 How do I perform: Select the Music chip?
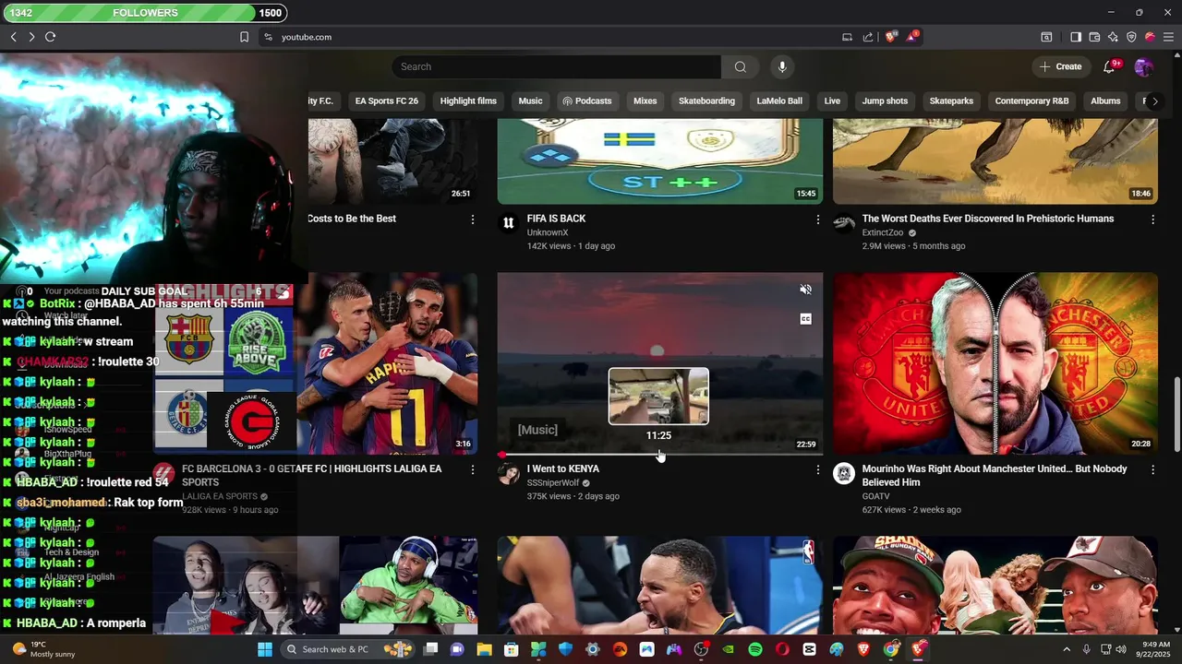530,101
